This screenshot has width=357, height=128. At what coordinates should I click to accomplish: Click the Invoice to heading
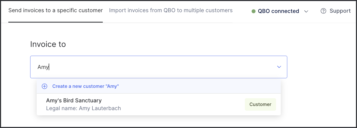tap(48, 44)
